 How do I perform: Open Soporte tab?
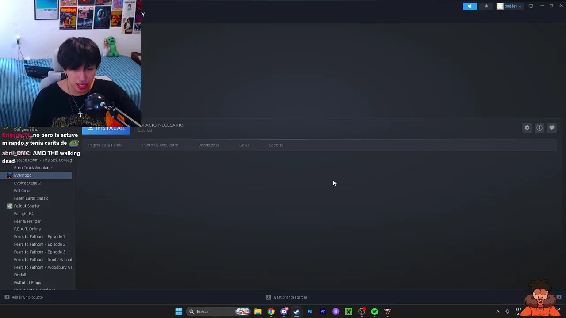click(x=276, y=145)
